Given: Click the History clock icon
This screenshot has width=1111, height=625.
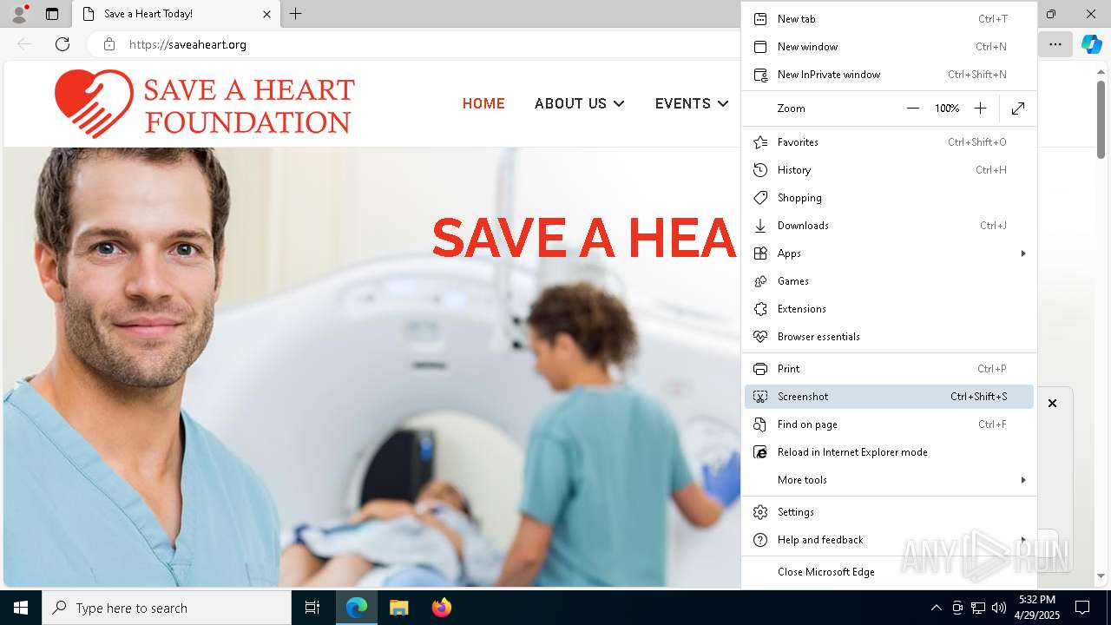Looking at the screenshot, I should [760, 170].
